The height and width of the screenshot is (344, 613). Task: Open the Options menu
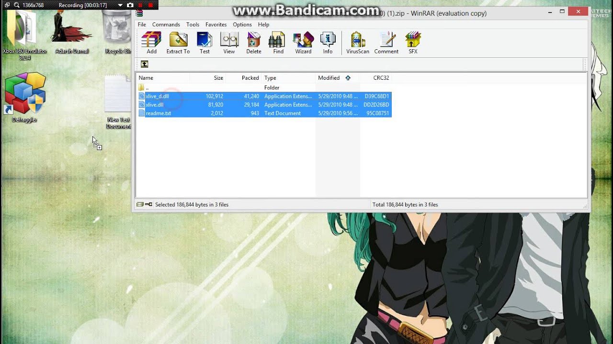click(242, 24)
